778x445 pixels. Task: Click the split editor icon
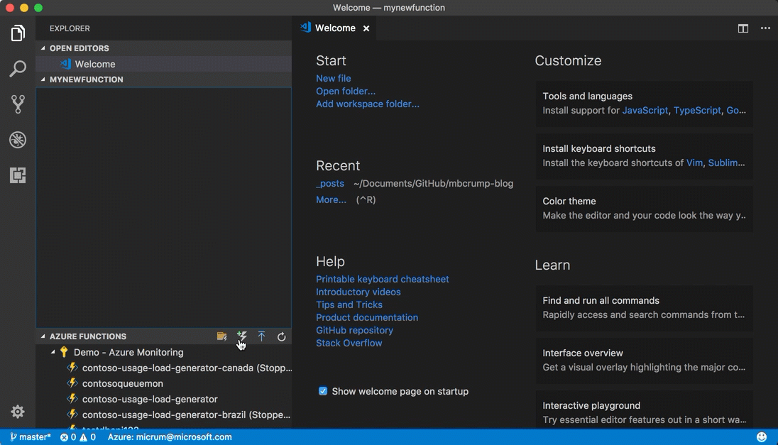[743, 28]
